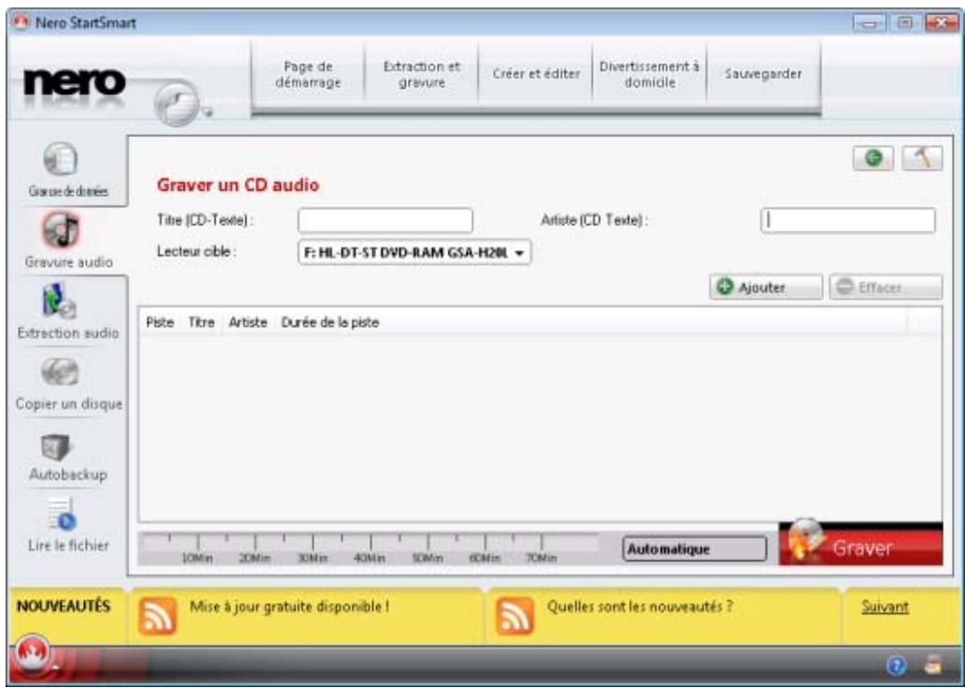The width and height of the screenshot is (965, 688).
Task: Click the Piste column header
Action: point(160,322)
